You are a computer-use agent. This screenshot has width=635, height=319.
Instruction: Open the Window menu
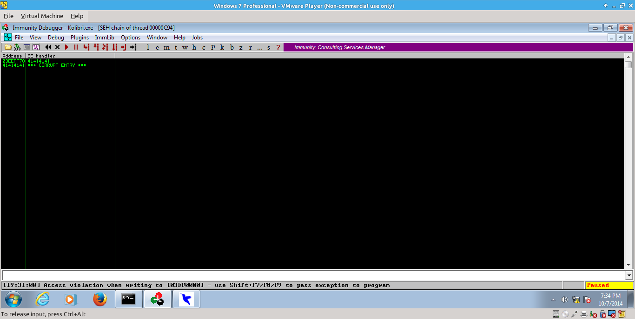157,38
